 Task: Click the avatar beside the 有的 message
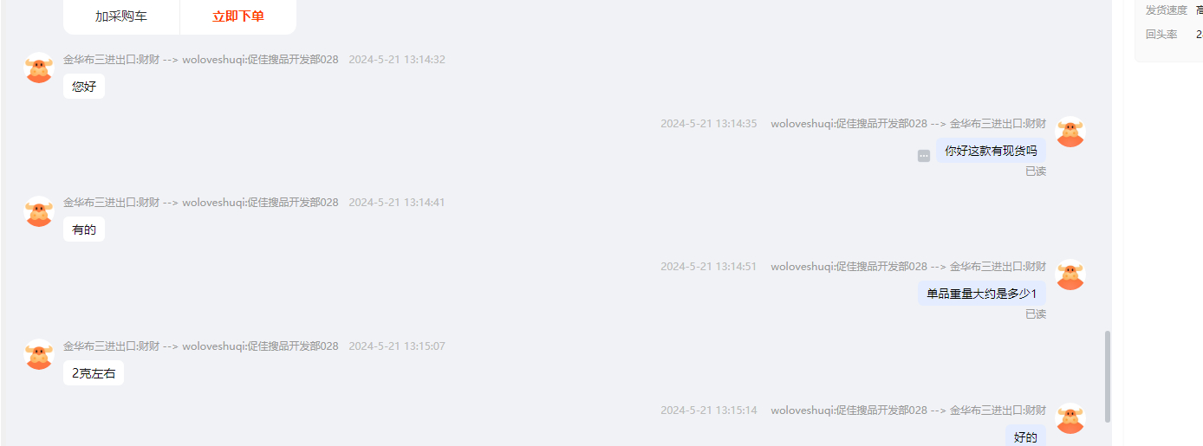pyautogui.click(x=39, y=210)
